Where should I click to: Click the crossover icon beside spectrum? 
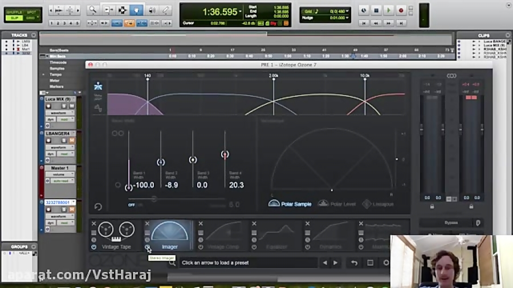98,108
